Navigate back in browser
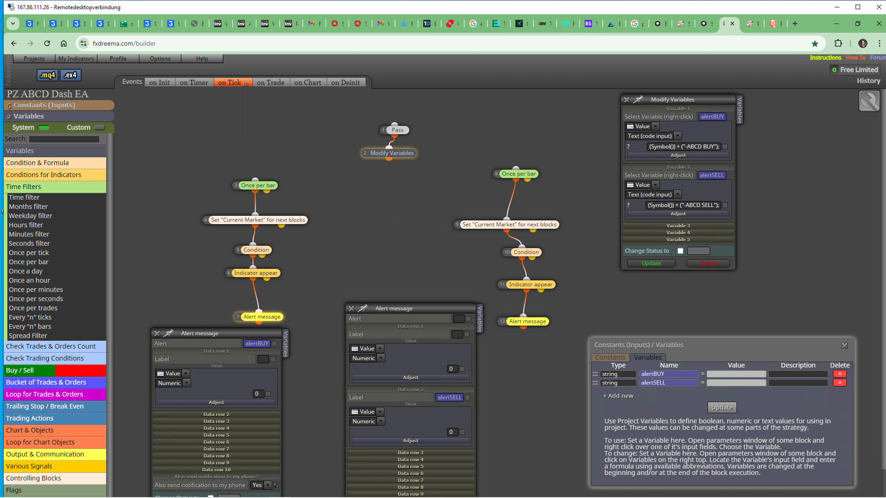This screenshot has width=886, height=498. coord(14,43)
